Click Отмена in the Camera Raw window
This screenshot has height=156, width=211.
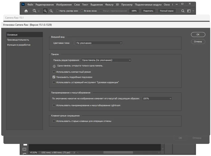[x=197, y=138]
